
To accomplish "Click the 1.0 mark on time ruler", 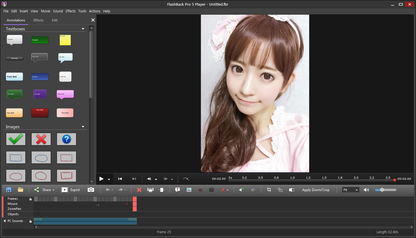I will [x=292, y=178].
